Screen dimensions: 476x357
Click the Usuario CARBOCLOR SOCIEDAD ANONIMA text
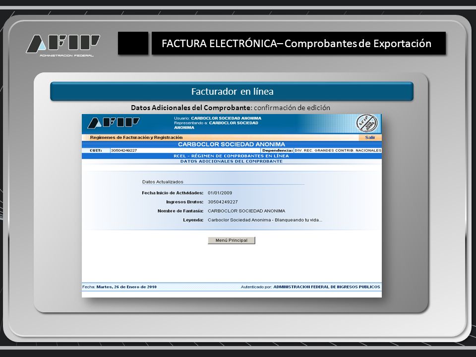coord(217,118)
